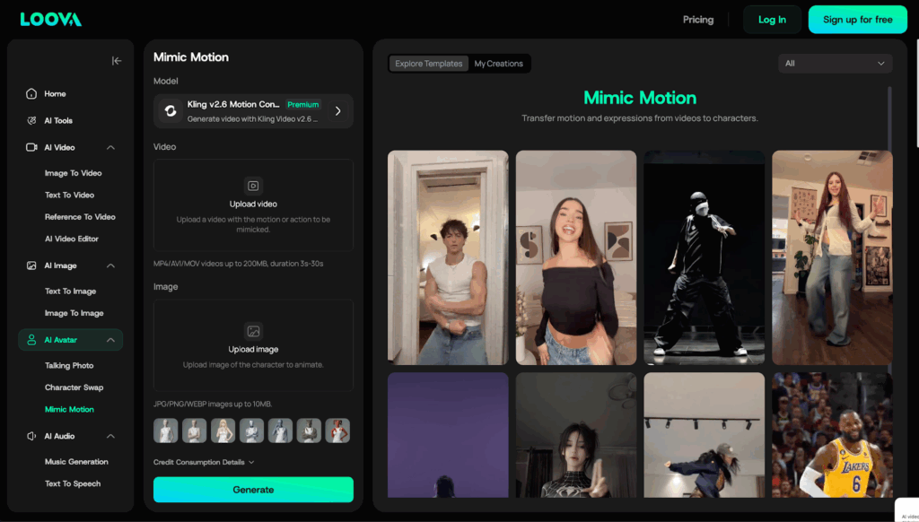Open the Pricing page link
This screenshot has height=522, width=919.
tap(698, 20)
